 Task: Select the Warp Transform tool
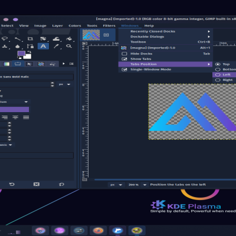click(x=56, y=39)
